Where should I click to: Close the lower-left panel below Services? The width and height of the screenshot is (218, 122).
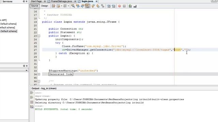27,66
